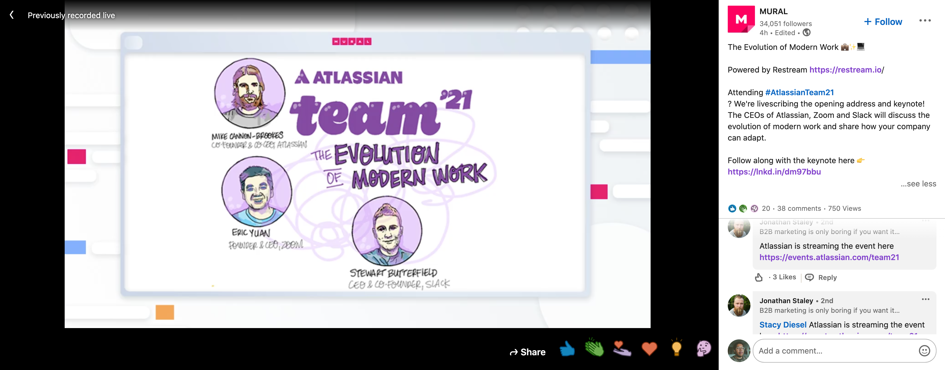
Task: Click Jonathan Staley's name in second comment
Action: coord(786,301)
